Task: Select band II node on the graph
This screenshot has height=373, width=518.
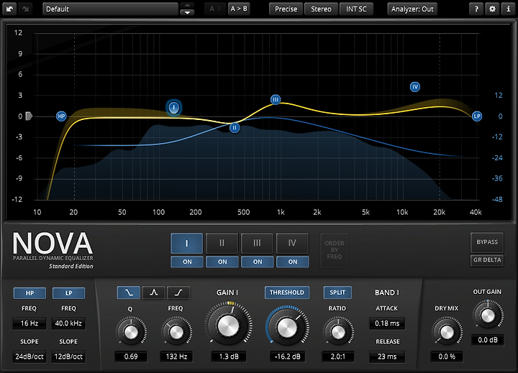Action: click(x=235, y=128)
